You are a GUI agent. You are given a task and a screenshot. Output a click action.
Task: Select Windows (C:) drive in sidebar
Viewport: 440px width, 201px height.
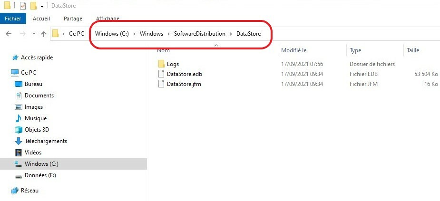tap(41, 164)
